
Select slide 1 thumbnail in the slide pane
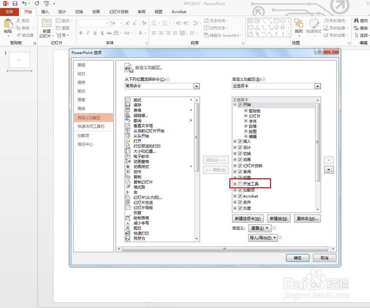tap(19, 59)
